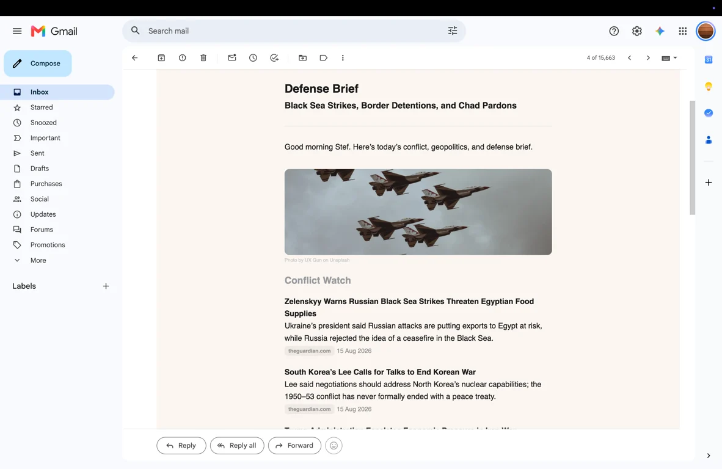This screenshot has height=469, width=722.
Task: Get add-ons plus icon
Action: (709, 182)
